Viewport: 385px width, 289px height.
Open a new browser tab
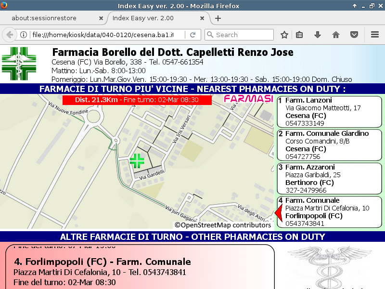(218, 18)
